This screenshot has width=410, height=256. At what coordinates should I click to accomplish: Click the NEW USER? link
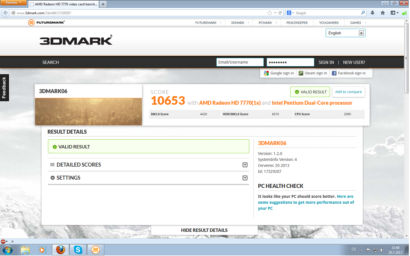354,62
